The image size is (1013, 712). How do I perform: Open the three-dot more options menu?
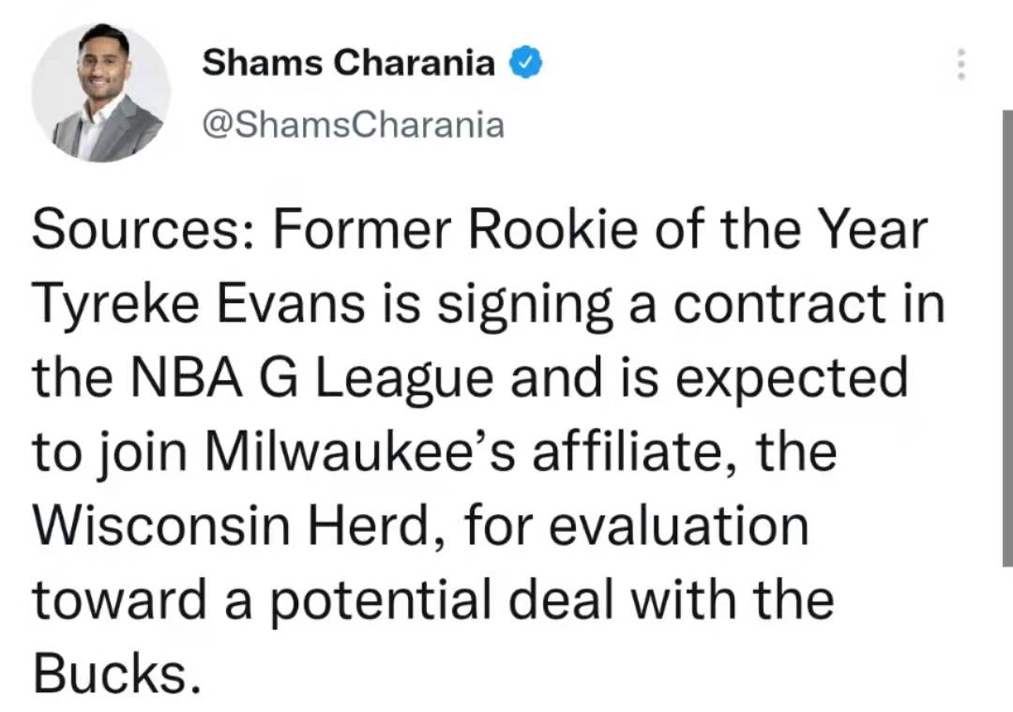(961, 63)
